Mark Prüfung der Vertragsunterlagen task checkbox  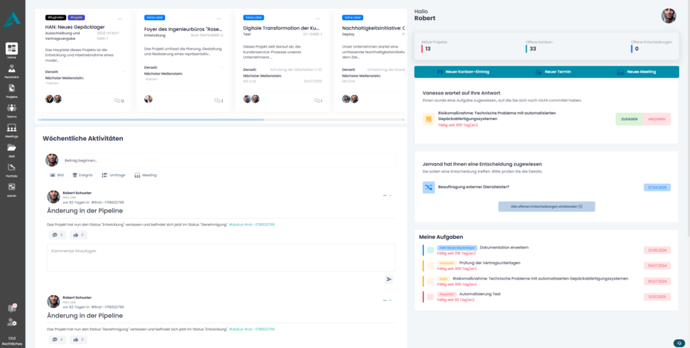point(431,265)
